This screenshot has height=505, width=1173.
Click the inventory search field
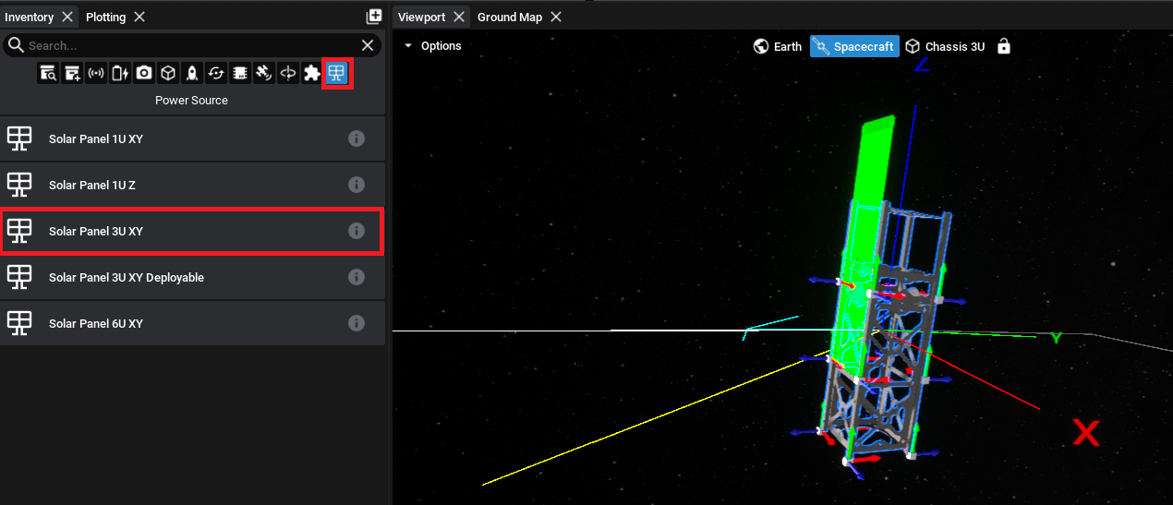[185, 45]
